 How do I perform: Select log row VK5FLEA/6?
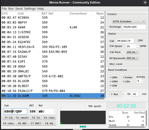(53, 47)
